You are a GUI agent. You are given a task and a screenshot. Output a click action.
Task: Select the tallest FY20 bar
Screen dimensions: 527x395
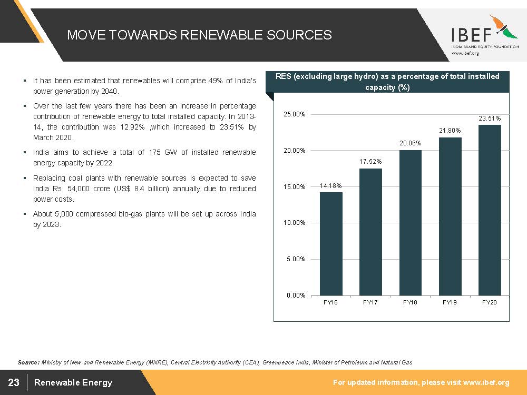click(489, 210)
